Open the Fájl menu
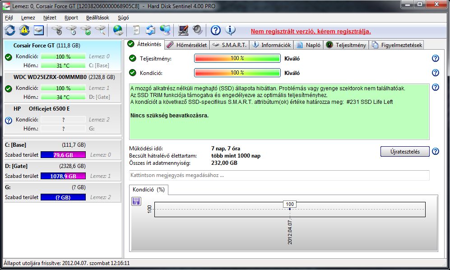The height and width of the screenshot is (270, 450). click(9, 18)
